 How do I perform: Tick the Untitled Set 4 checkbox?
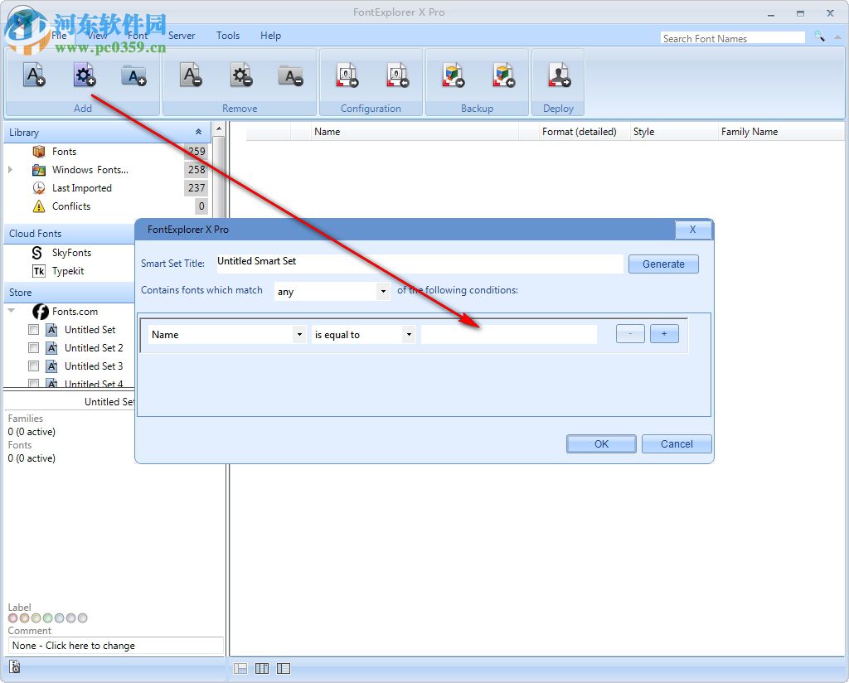point(33,384)
